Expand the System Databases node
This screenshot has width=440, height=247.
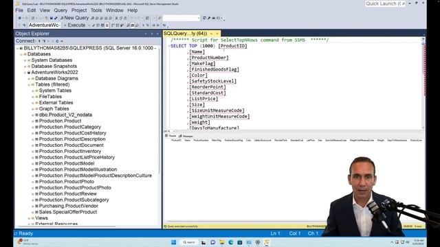(x=25, y=60)
